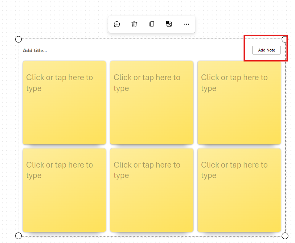
Task: Click placeholder text in bottom-right note
Action: point(234,170)
